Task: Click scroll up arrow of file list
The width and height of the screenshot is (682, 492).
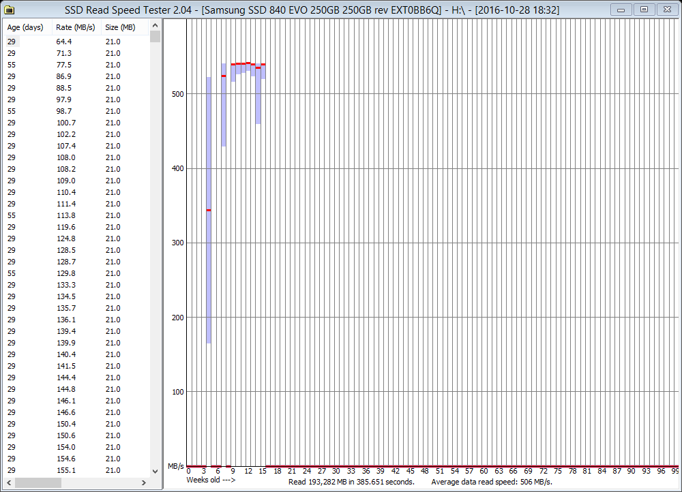Action: (155, 25)
